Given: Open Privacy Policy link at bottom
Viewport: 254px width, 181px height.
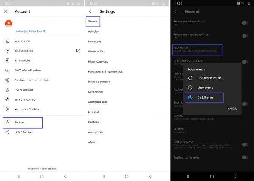Looking at the screenshot, I should click(33, 169).
